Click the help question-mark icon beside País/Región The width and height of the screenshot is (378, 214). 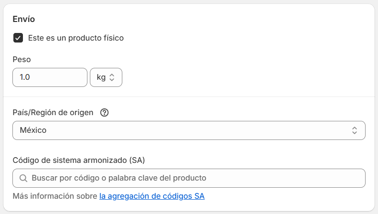click(105, 113)
